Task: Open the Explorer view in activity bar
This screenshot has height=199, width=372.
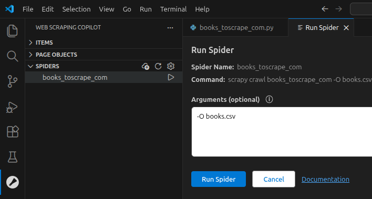Action: pos(12,31)
